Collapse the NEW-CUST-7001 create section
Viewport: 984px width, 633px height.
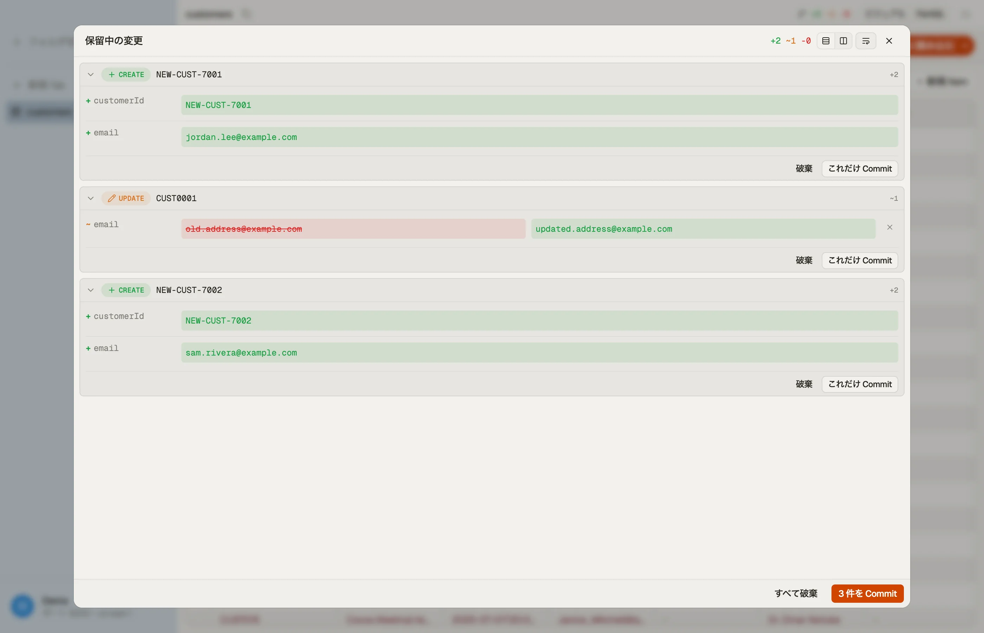coord(91,75)
